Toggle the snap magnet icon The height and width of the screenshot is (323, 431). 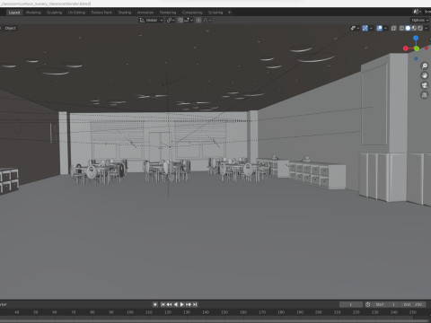tap(180, 20)
